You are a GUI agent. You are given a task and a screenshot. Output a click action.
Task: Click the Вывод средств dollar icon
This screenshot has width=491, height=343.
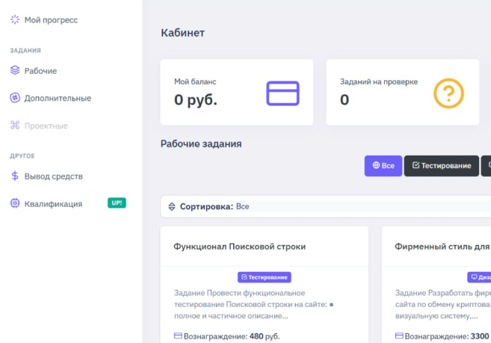15,176
